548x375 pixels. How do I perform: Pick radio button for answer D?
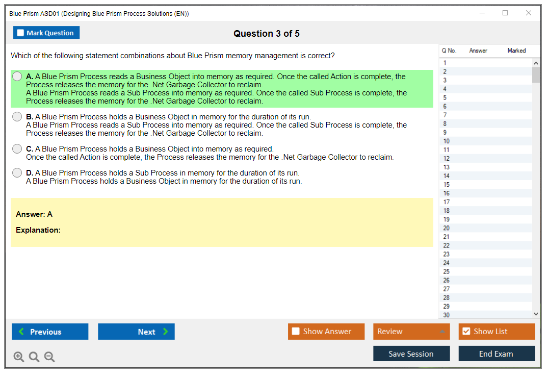tap(17, 173)
